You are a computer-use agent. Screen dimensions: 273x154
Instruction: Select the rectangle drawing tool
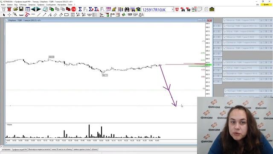[67, 15]
